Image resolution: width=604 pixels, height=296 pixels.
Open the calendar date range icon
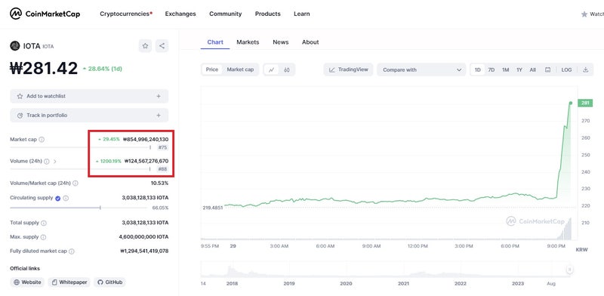tap(548, 69)
